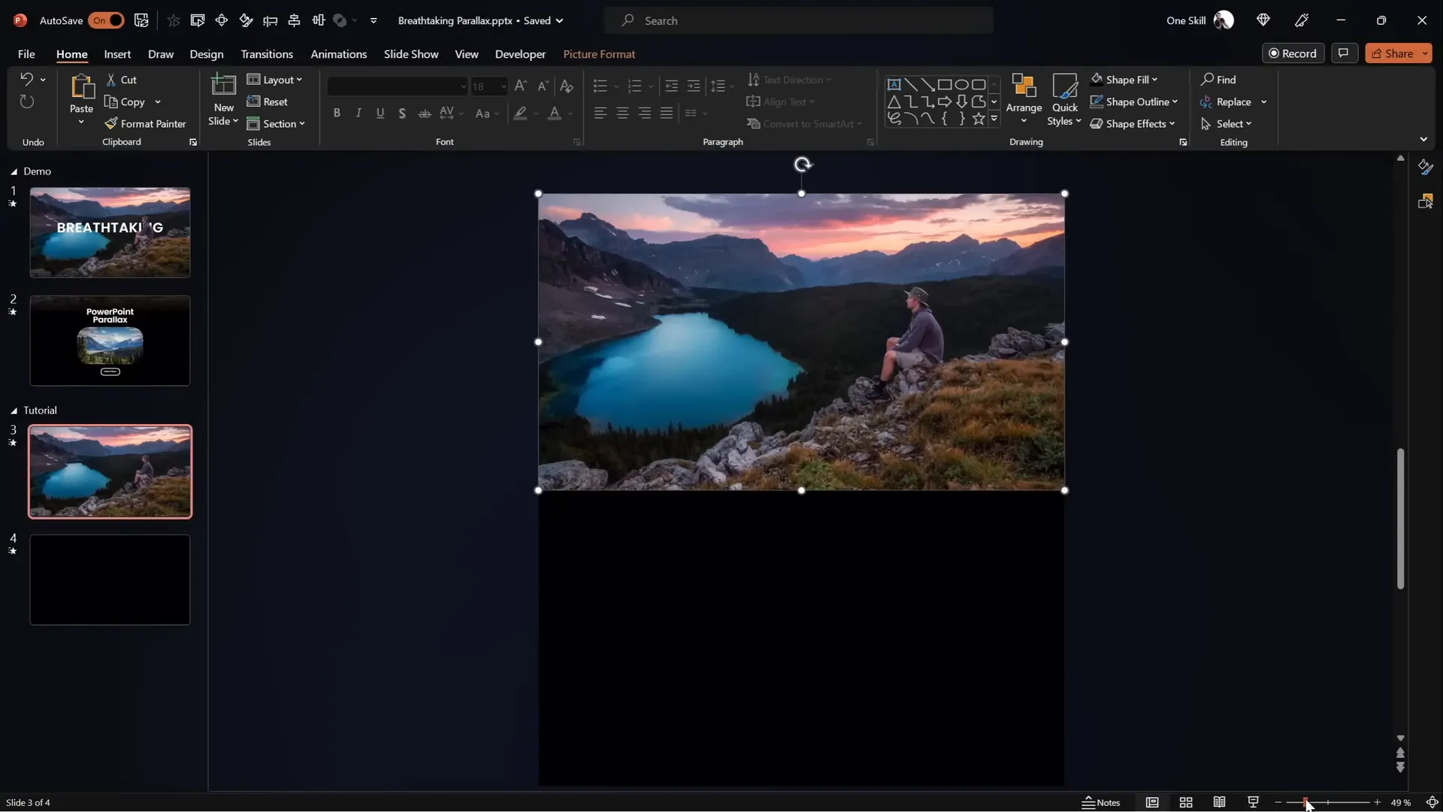Open the font size dropdown

click(x=502, y=86)
